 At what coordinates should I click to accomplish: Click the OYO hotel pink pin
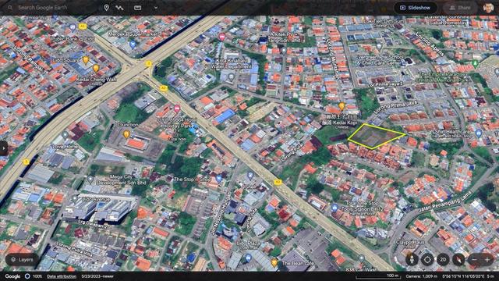[x=177, y=108]
